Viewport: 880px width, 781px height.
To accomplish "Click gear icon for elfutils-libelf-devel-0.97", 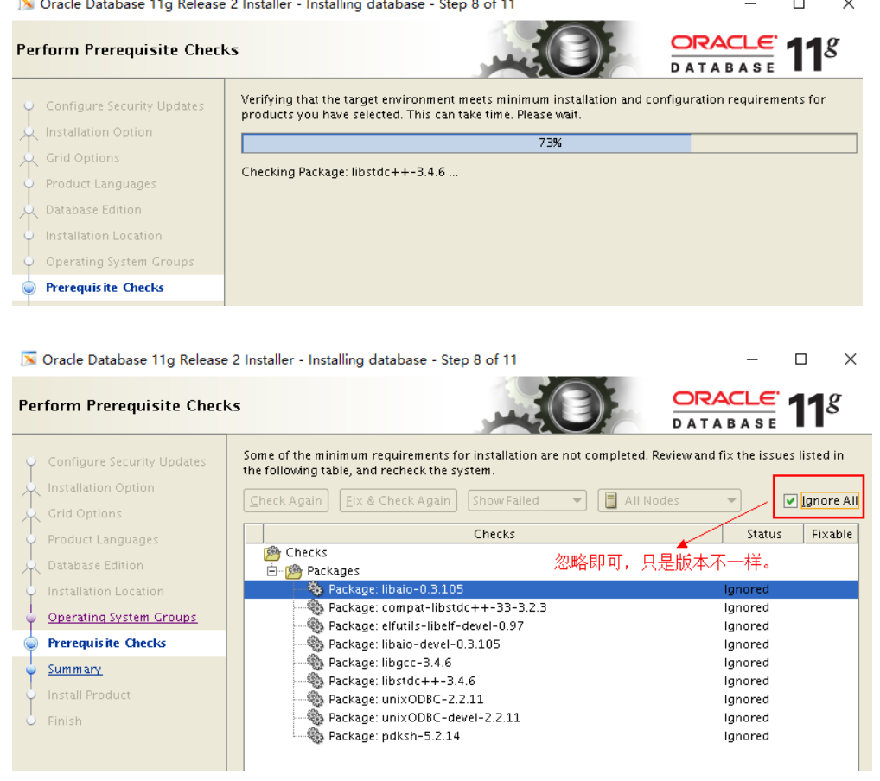I will (x=316, y=625).
